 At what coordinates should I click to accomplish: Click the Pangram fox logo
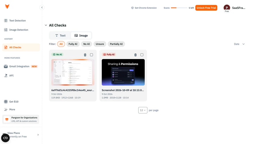click(x=7, y=7)
